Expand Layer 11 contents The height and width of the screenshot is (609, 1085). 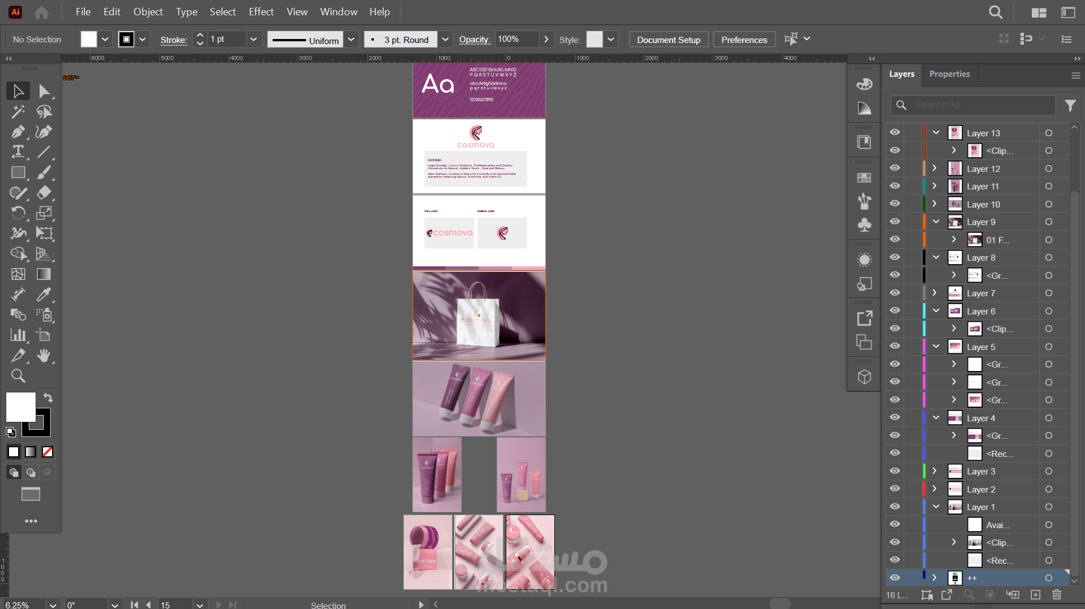coord(935,186)
